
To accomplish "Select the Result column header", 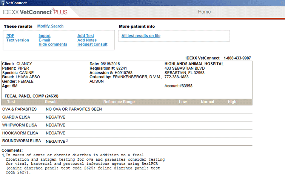I will coord(51,102).
